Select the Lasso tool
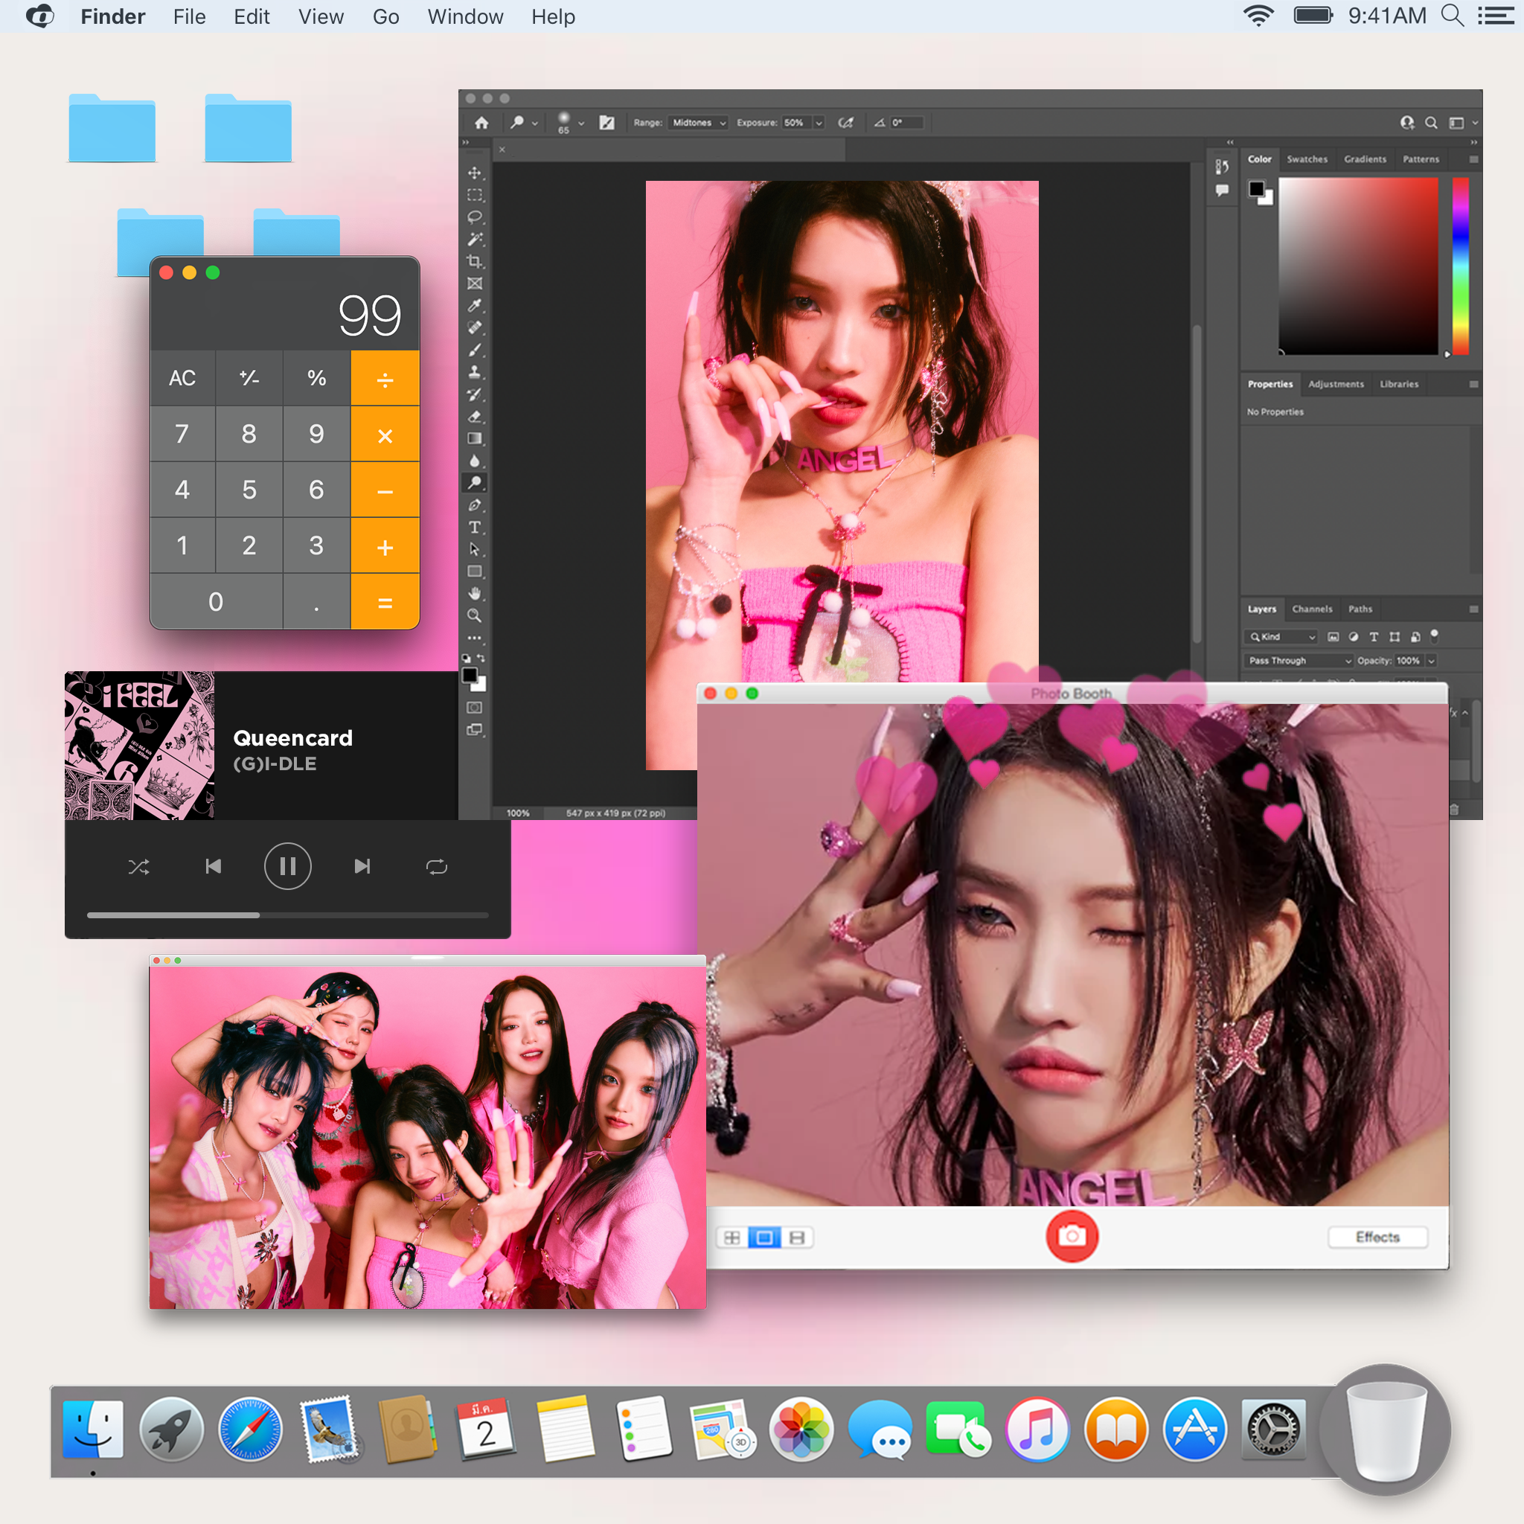The image size is (1524, 1524). coord(475,216)
